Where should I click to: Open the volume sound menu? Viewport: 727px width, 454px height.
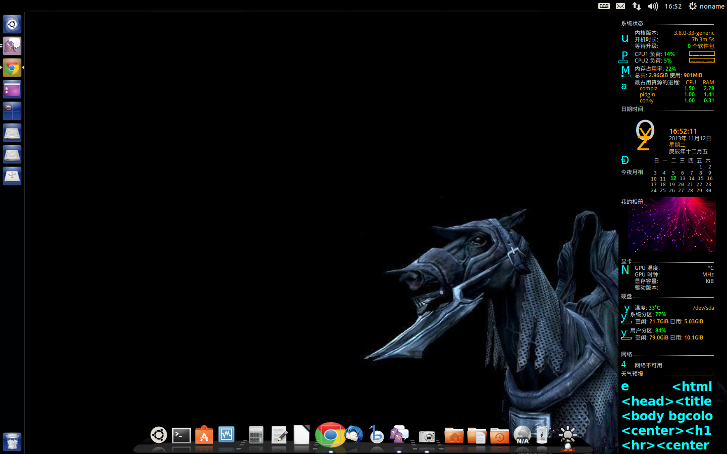tap(653, 6)
